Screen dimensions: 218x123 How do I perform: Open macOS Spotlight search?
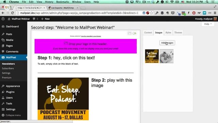tap(207, 2)
